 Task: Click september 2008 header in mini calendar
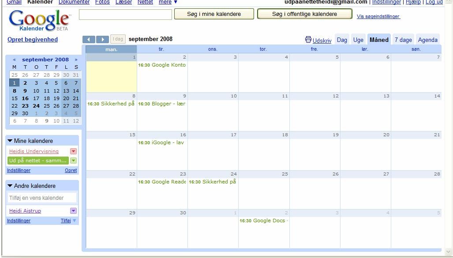point(45,60)
